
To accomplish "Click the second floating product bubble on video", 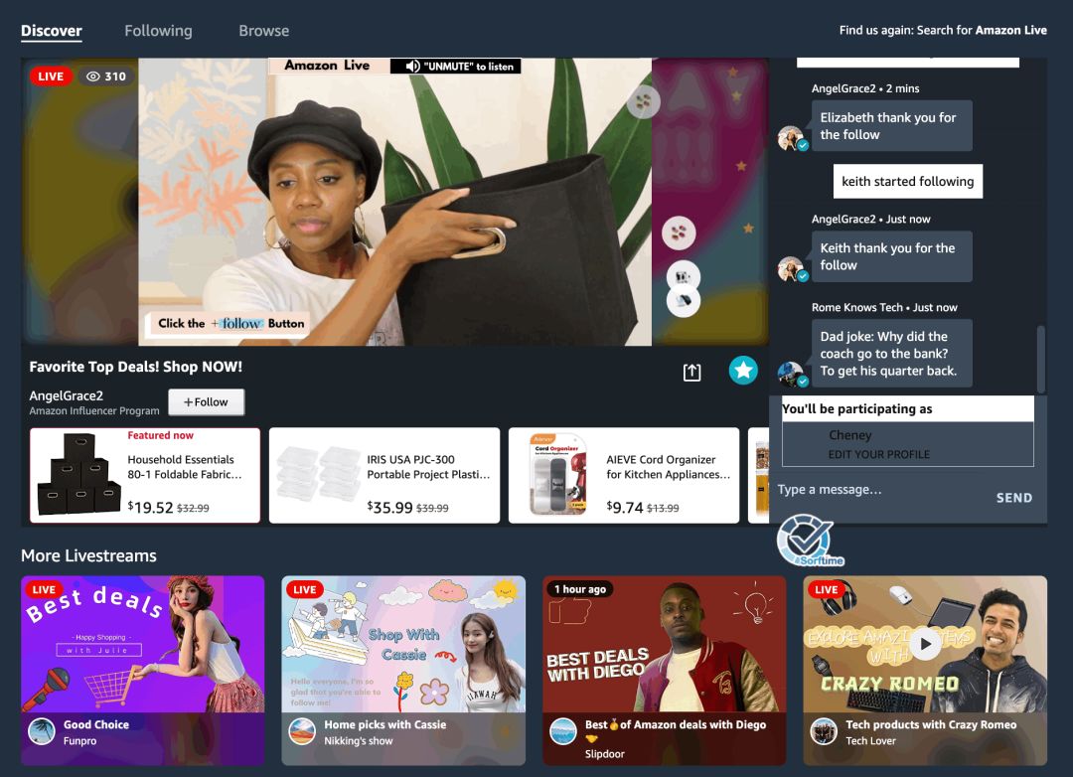I will click(x=679, y=233).
